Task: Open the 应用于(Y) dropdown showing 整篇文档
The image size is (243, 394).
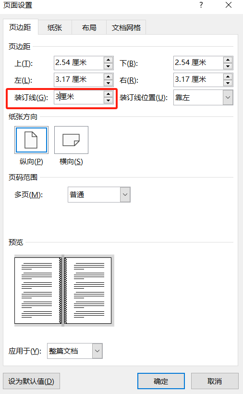Action: point(75,351)
